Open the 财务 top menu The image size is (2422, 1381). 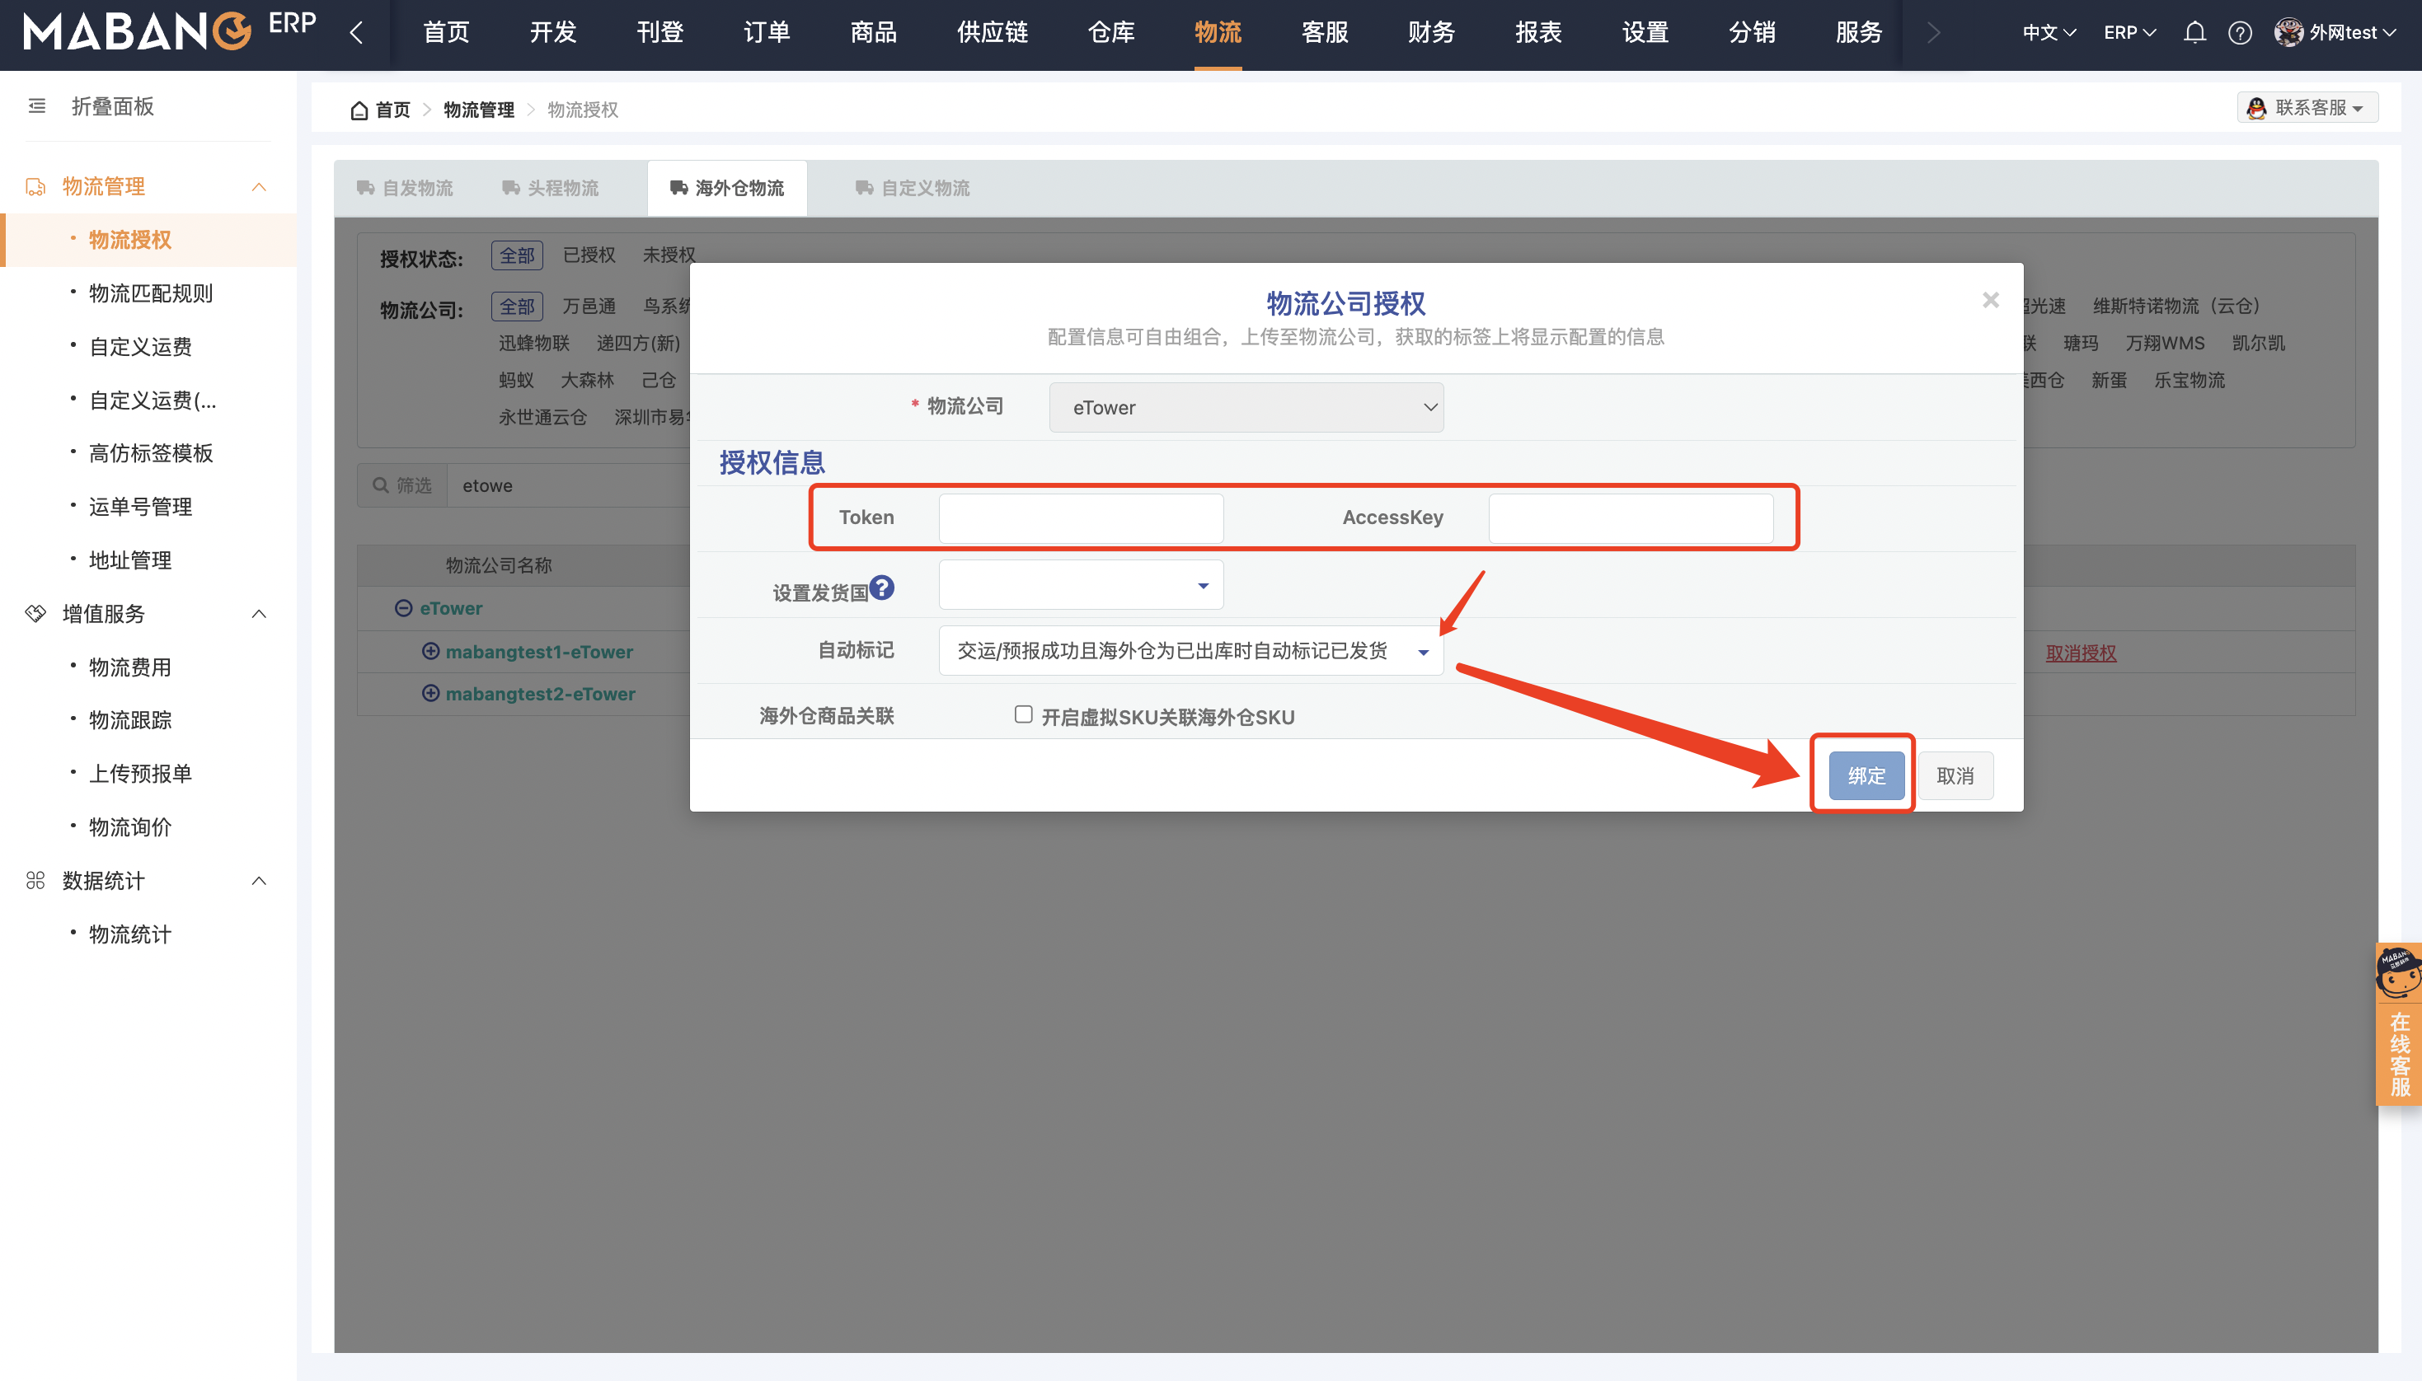click(x=1430, y=33)
